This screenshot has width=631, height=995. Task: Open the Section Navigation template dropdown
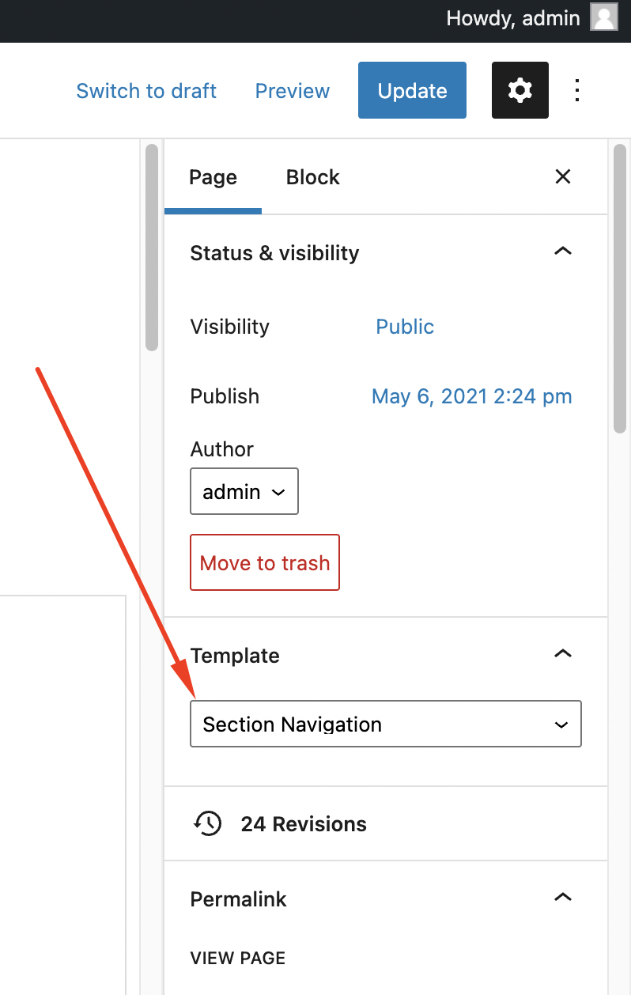tap(385, 724)
